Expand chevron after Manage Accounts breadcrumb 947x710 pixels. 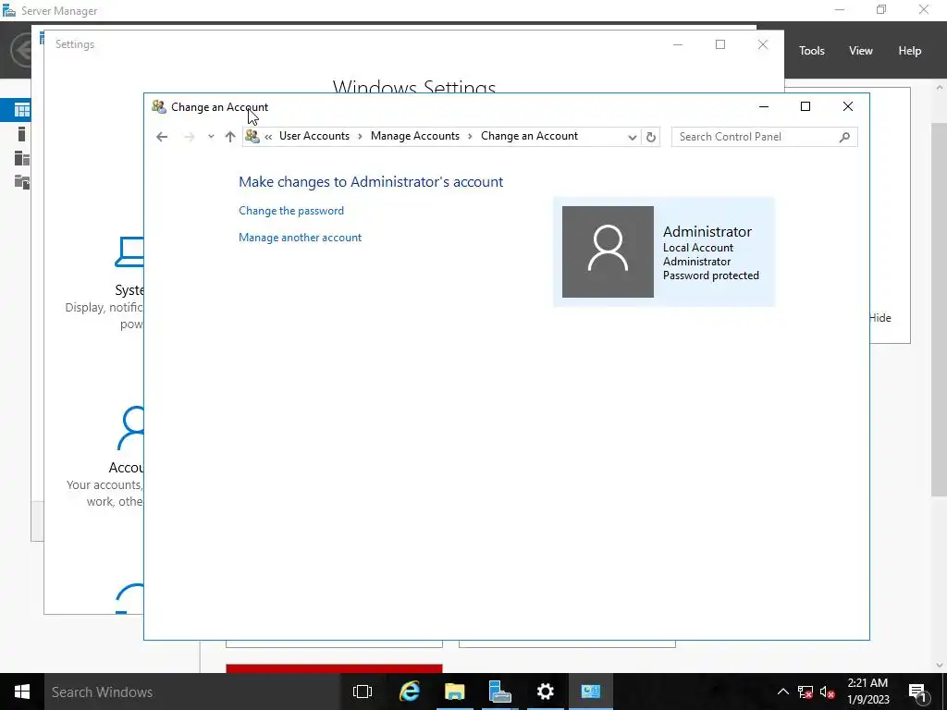point(470,137)
